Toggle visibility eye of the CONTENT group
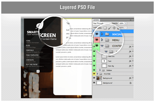 (x=97, y=46)
